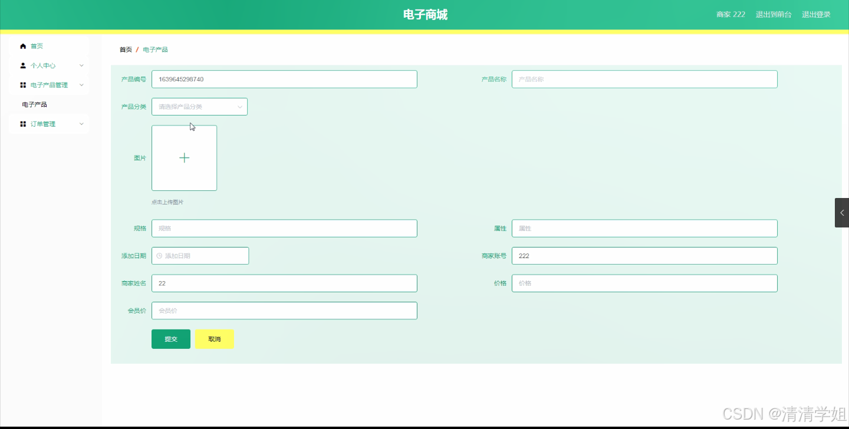This screenshot has height=429, width=849.
Task: Select the home icon in the sidebar
Action: coord(22,45)
